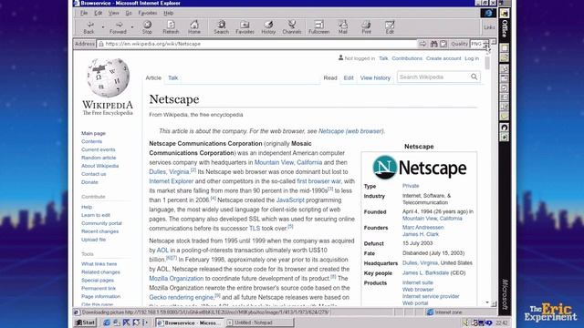584x328 pixels.
Task: Open the File menu
Action: (x=84, y=13)
